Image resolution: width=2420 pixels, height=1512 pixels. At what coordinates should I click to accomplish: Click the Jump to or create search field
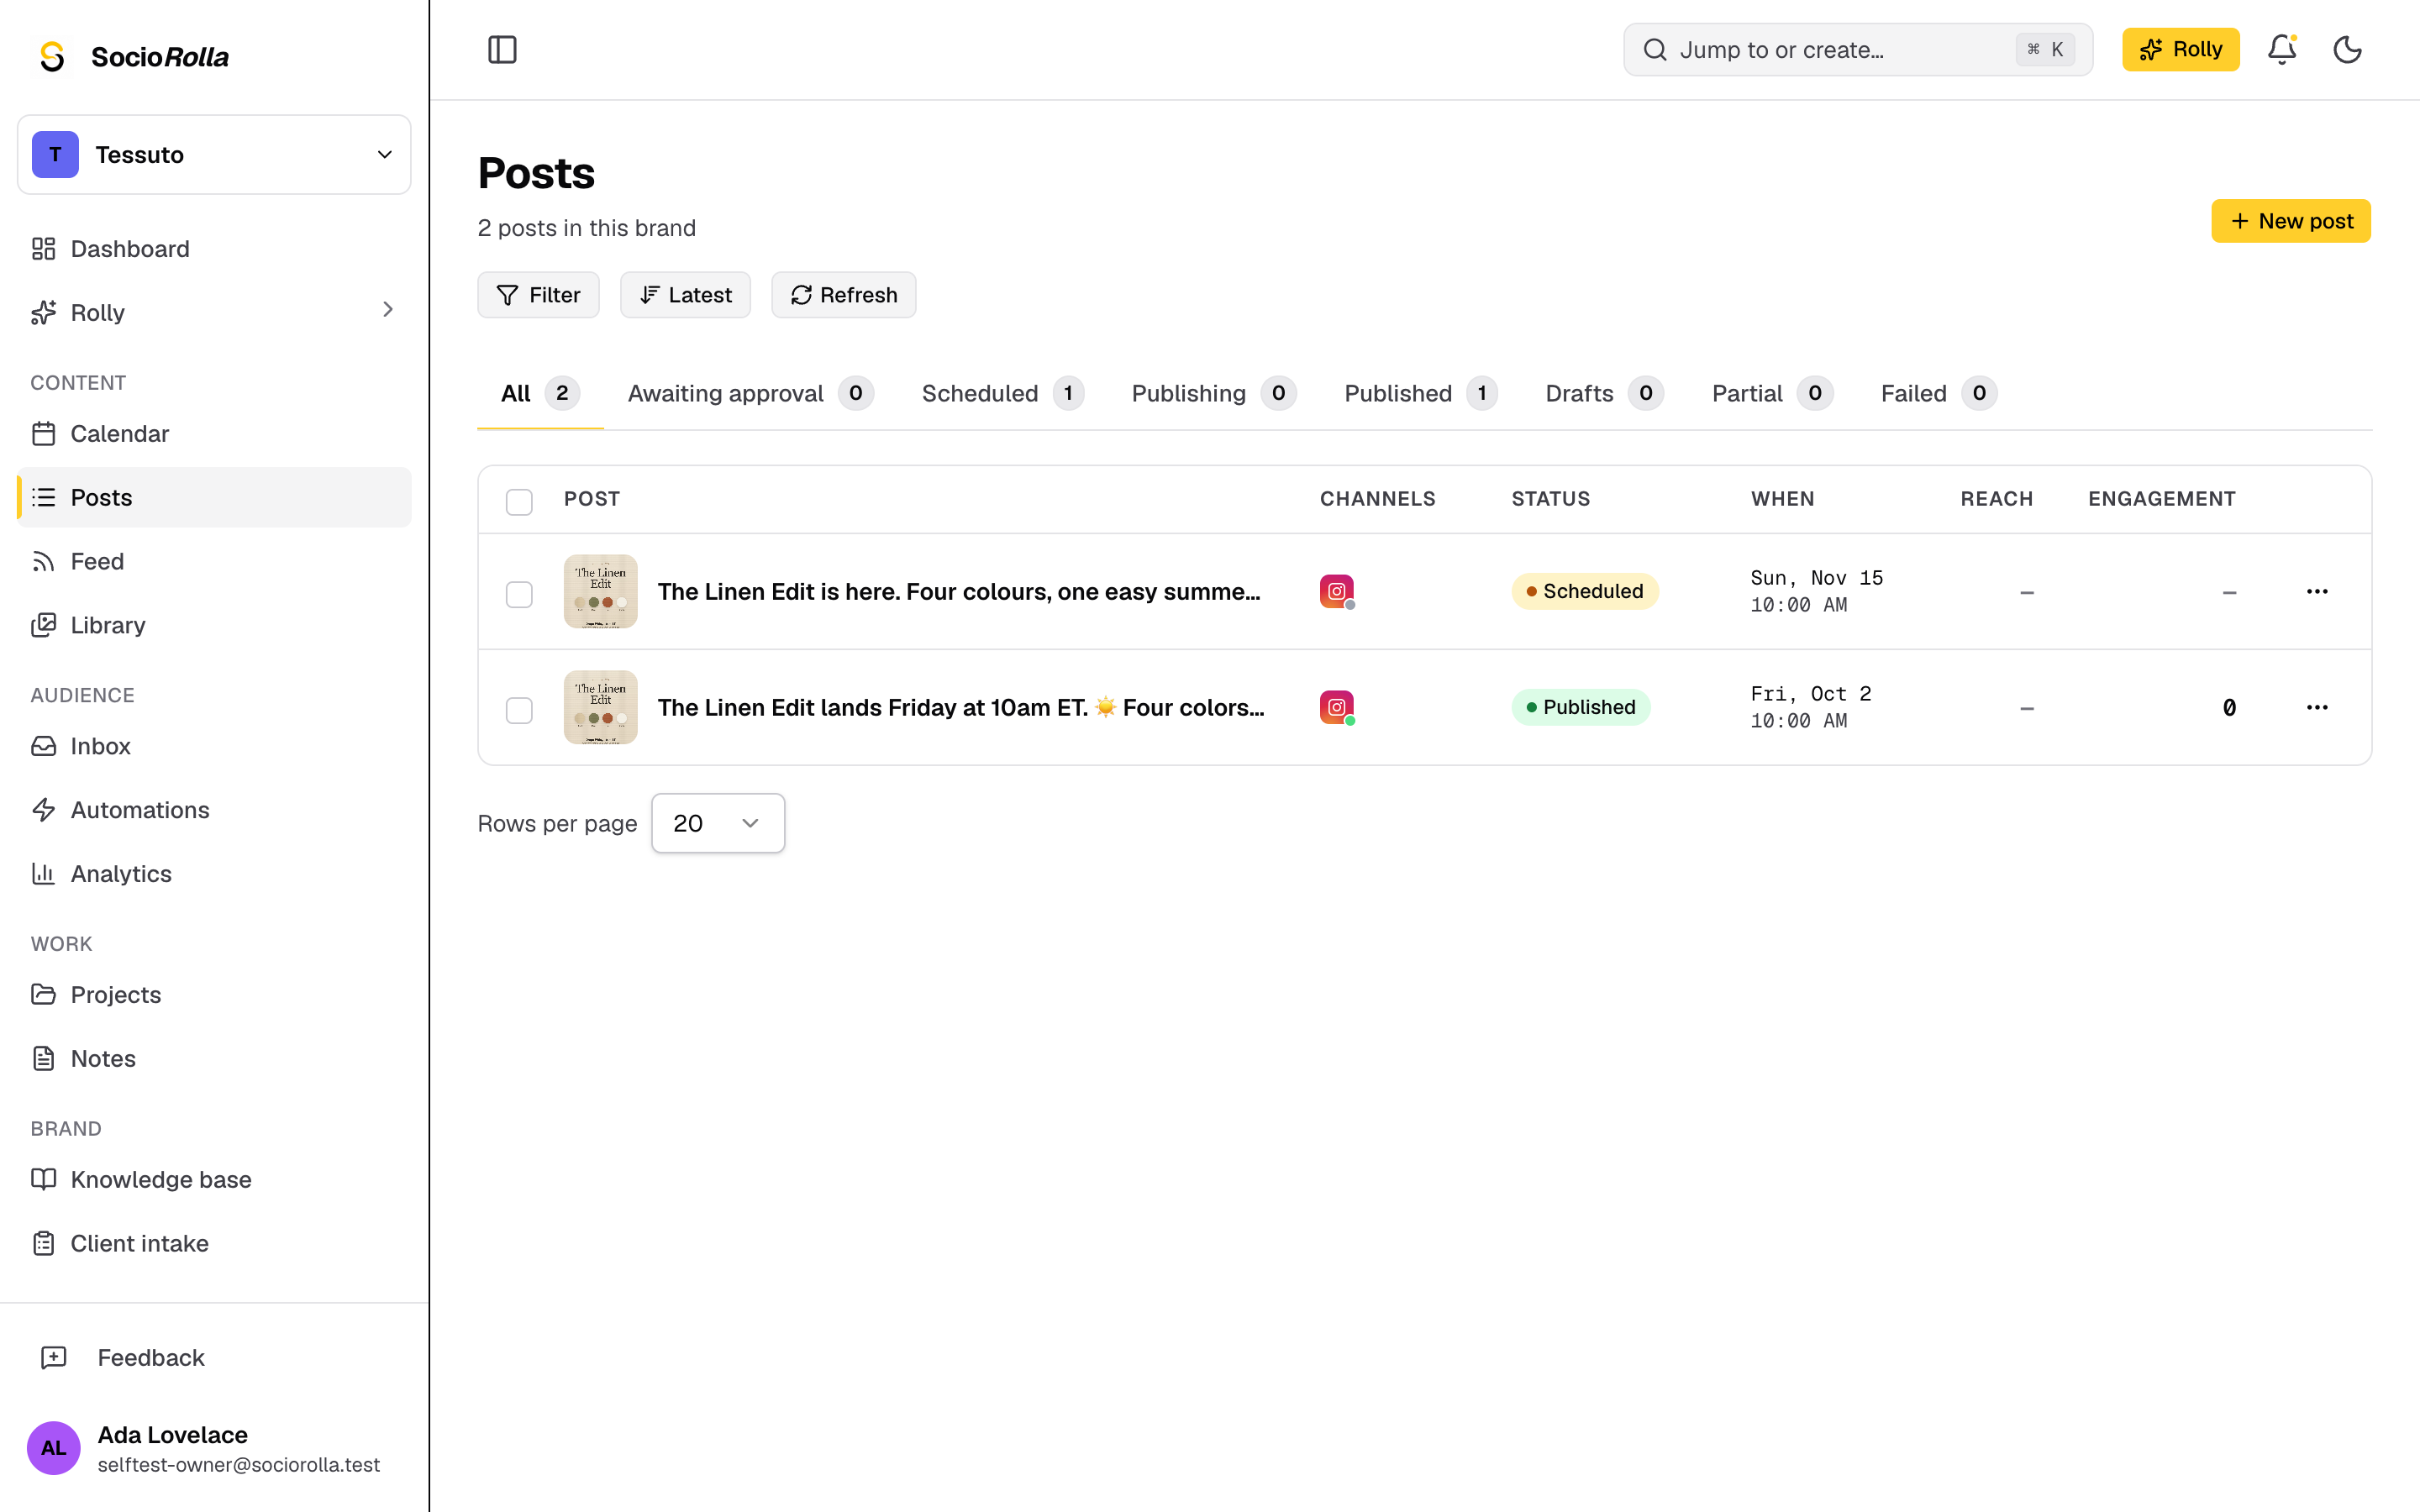click(1857, 49)
